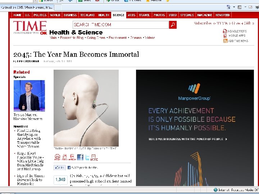Open the Roger Ebert Finds His Voice link
Image resolution: width=259 pixels, height=194 pixels.
pos(30,161)
